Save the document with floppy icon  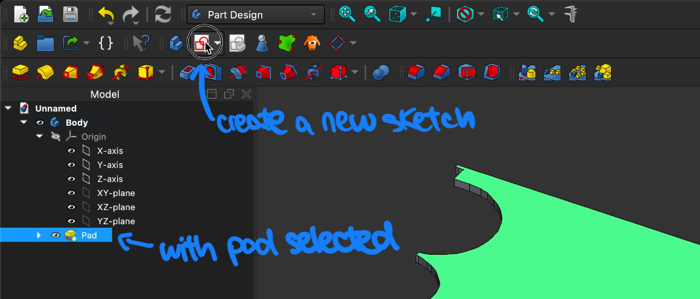[70, 14]
